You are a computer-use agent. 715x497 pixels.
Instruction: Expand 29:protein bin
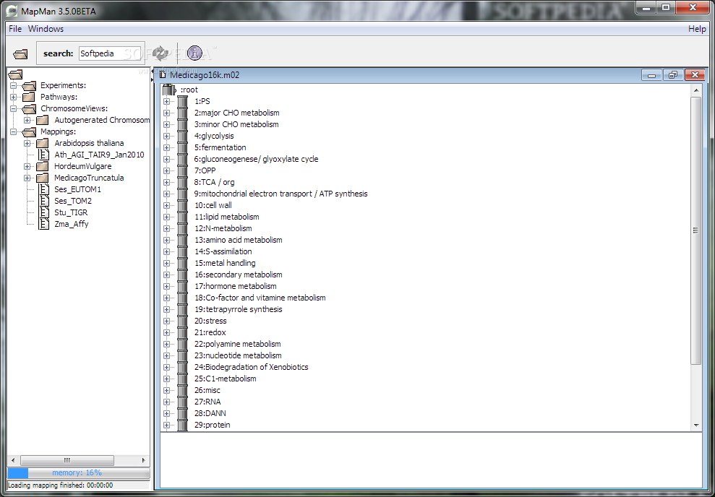166,425
